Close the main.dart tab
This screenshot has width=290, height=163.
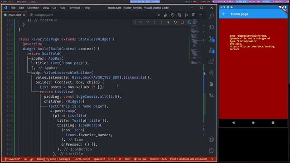pyautogui.click(x=24, y=15)
